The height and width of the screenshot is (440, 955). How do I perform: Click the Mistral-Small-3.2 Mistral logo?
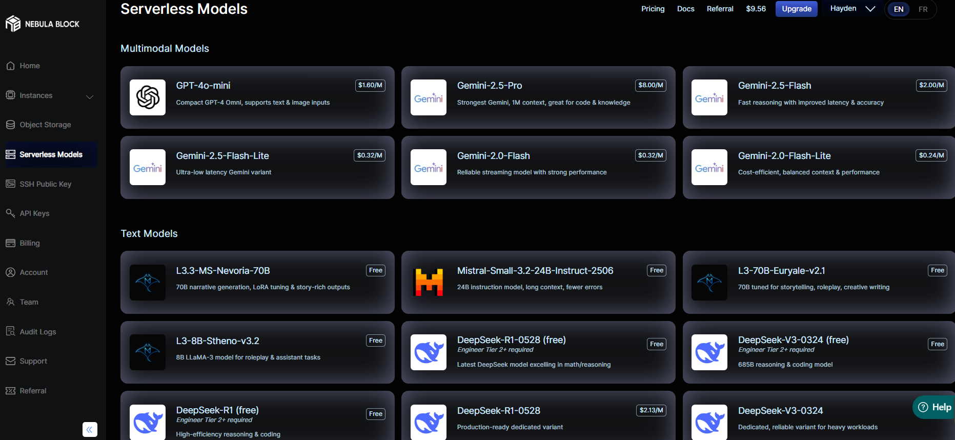tap(429, 283)
